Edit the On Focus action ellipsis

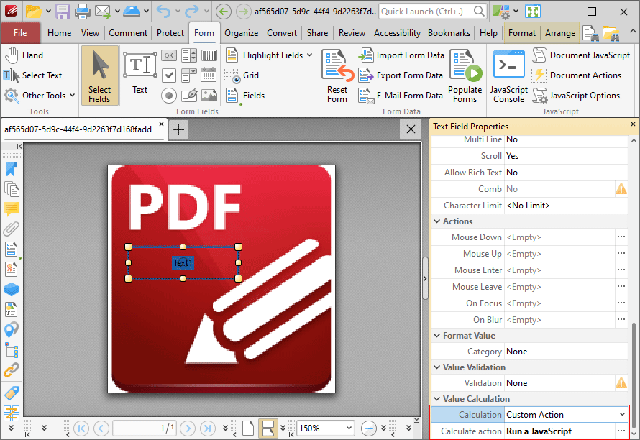[621, 303]
